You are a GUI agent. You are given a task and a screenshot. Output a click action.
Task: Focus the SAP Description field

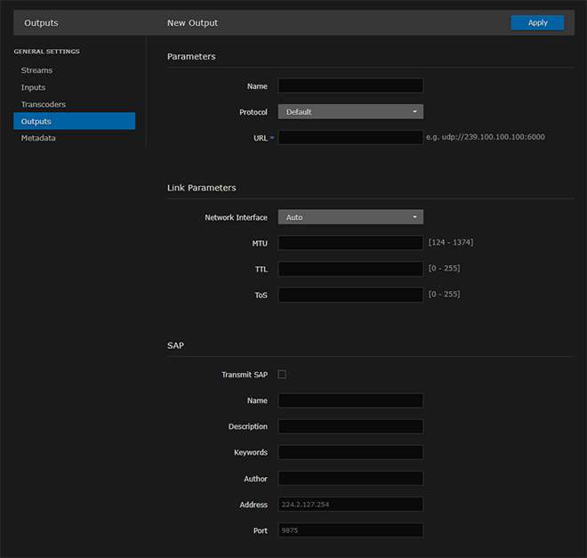click(350, 426)
